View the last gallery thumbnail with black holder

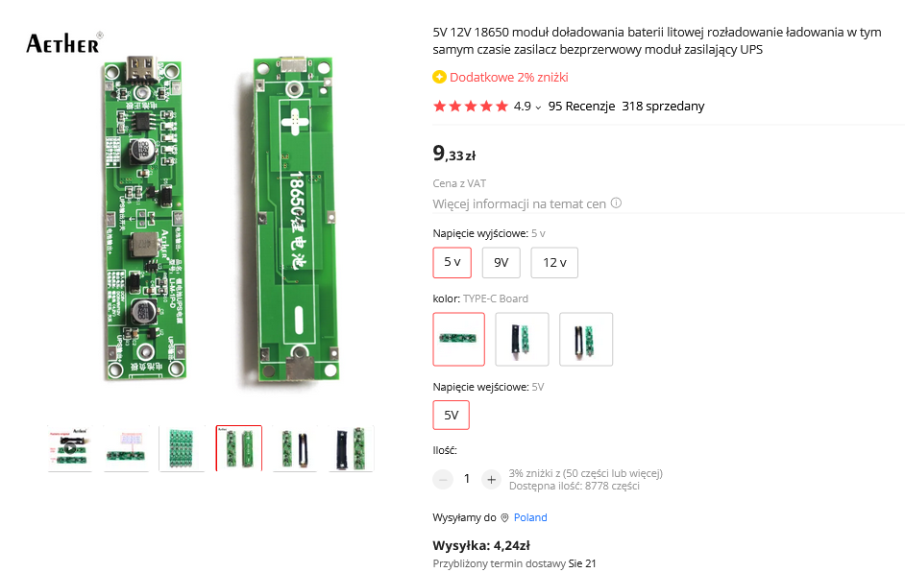(x=351, y=448)
